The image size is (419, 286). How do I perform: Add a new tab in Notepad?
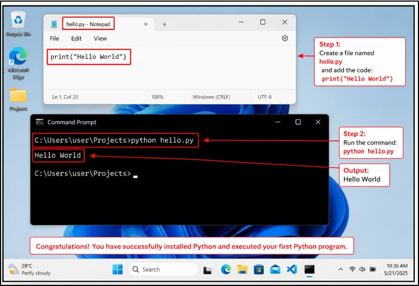165,25
